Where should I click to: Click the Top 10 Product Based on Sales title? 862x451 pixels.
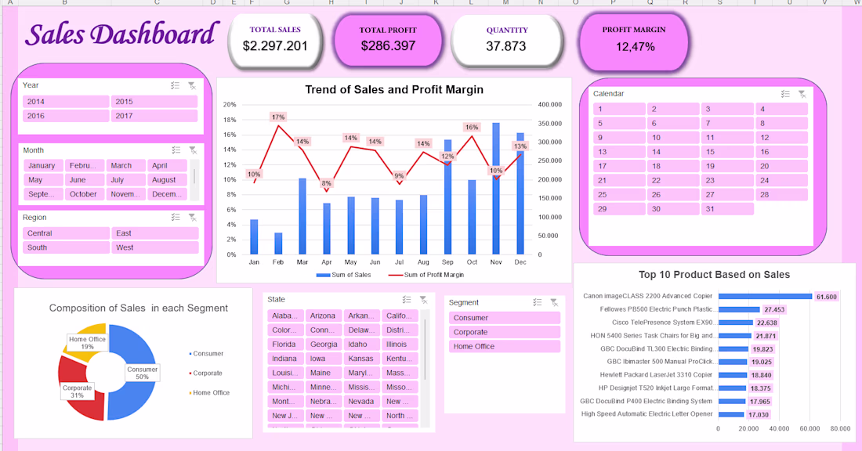click(714, 275)
